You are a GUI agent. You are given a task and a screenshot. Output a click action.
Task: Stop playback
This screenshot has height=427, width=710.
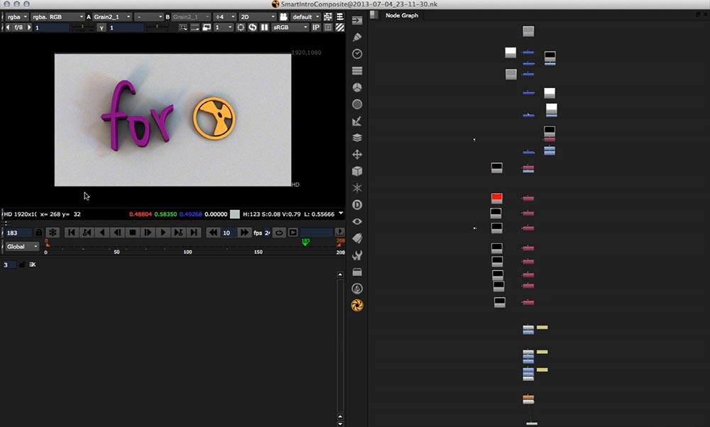click(133, 233)
